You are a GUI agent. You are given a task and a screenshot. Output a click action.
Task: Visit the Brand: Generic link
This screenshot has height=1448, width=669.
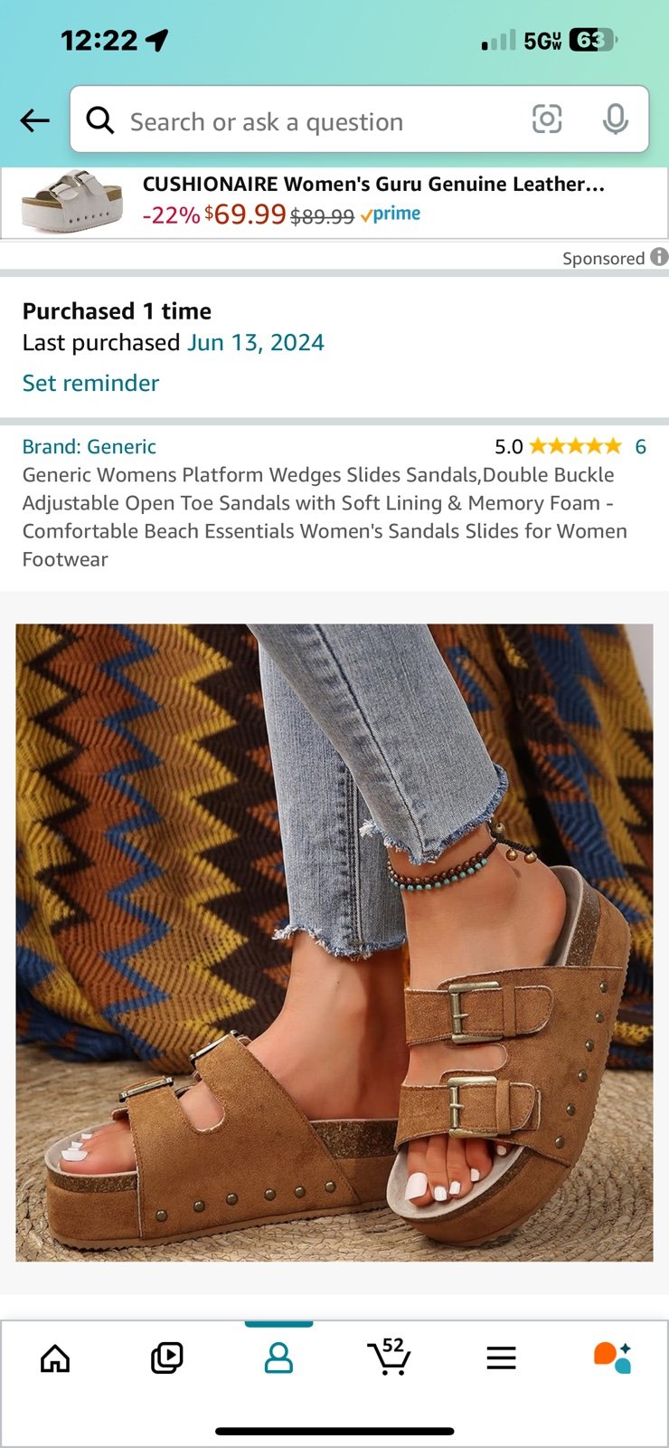point(90,446)
